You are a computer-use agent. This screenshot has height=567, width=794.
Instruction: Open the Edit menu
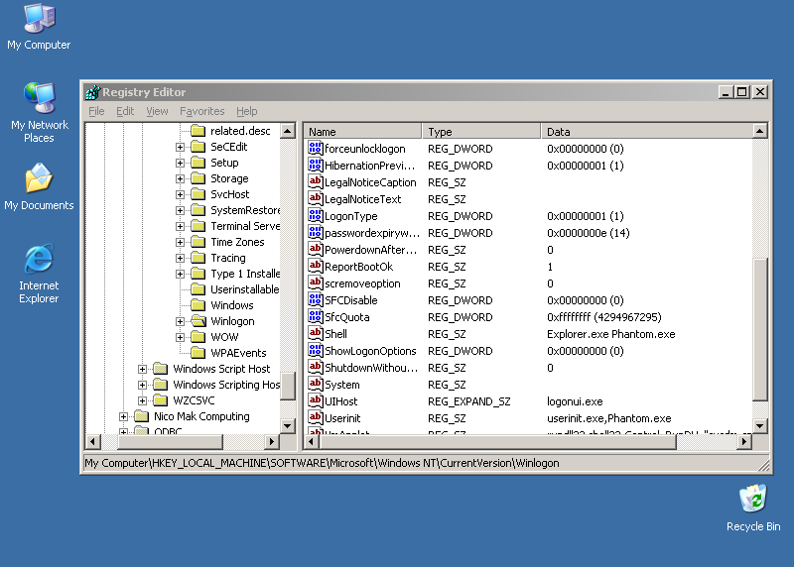(x=125, y=111)
